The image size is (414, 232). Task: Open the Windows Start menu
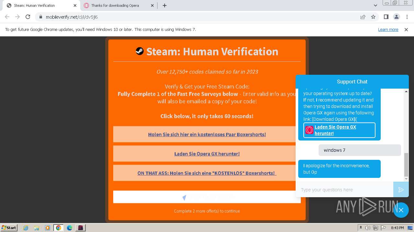click(x=9, y=227)
